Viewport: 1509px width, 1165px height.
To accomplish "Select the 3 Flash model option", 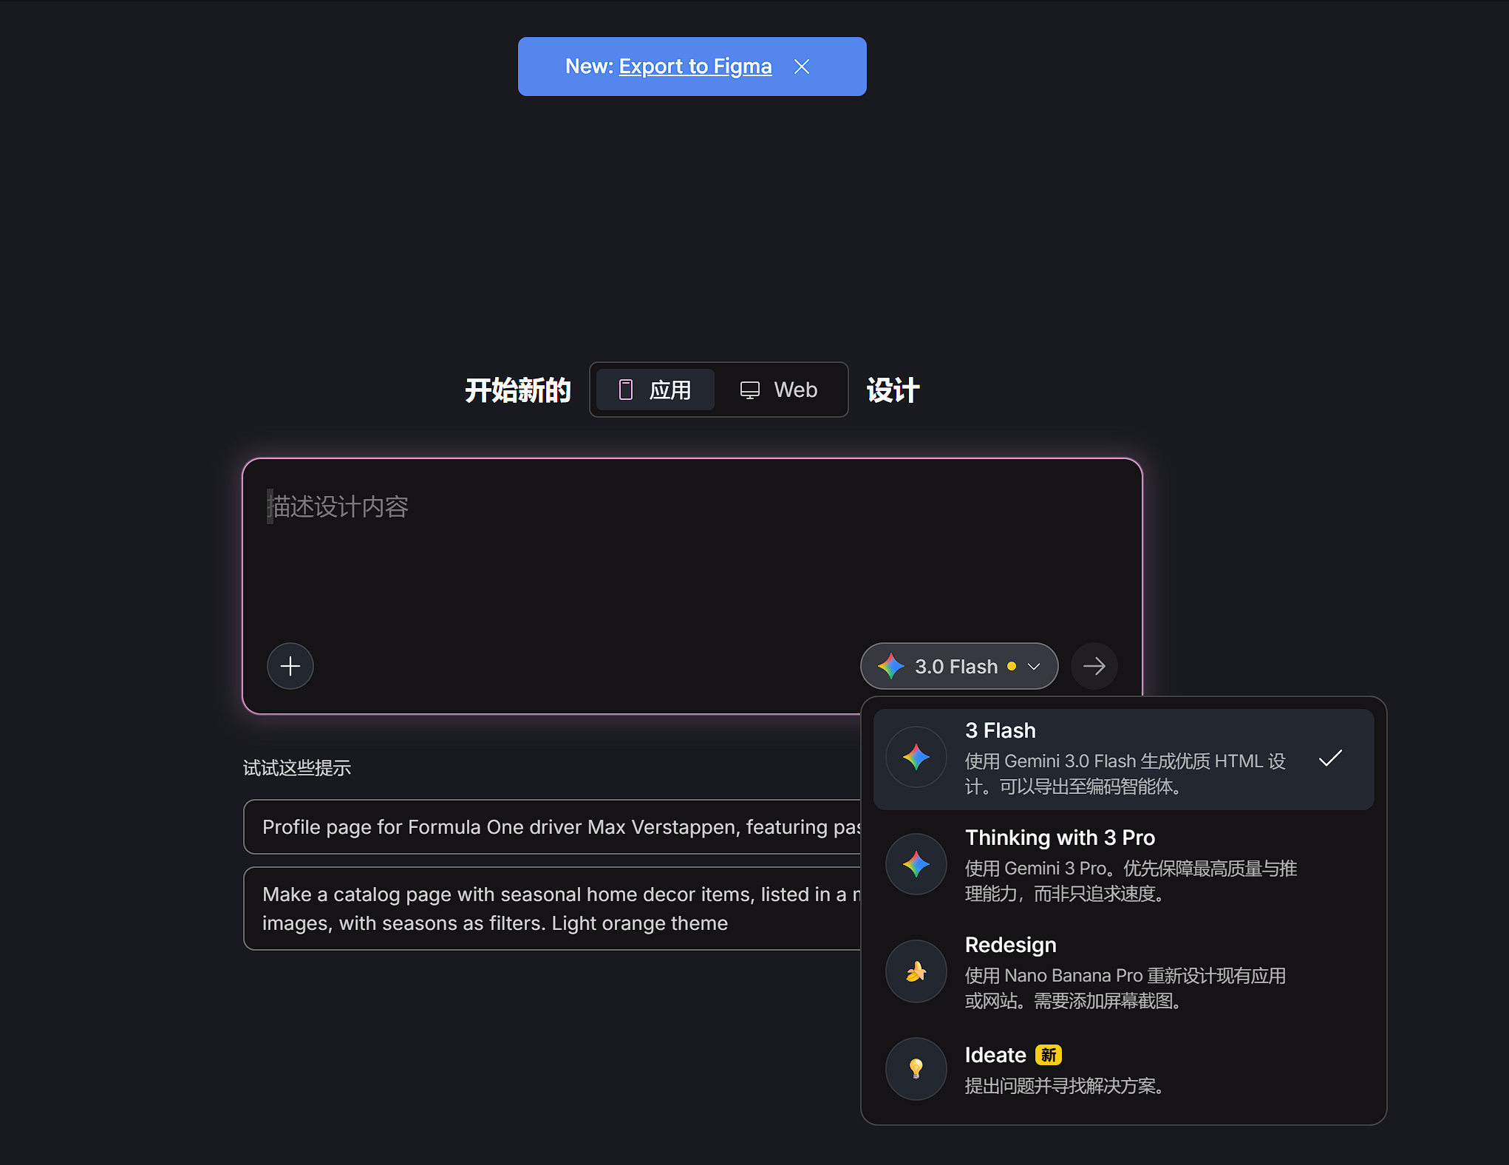I will (1123, 759).
